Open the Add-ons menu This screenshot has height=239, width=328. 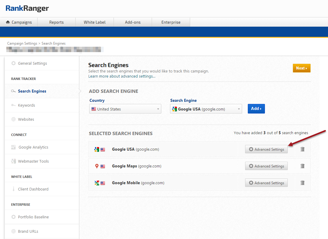click(133, 22)
